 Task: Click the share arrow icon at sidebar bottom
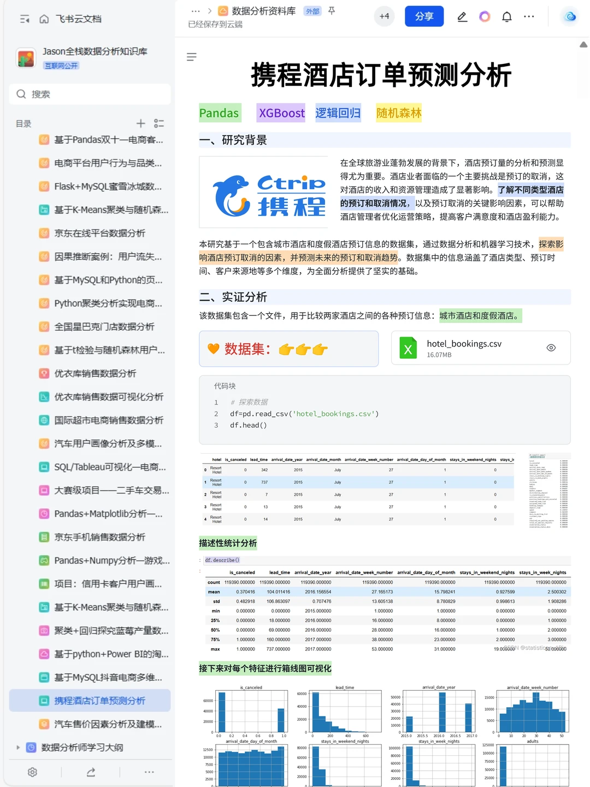tap(91, 772)
